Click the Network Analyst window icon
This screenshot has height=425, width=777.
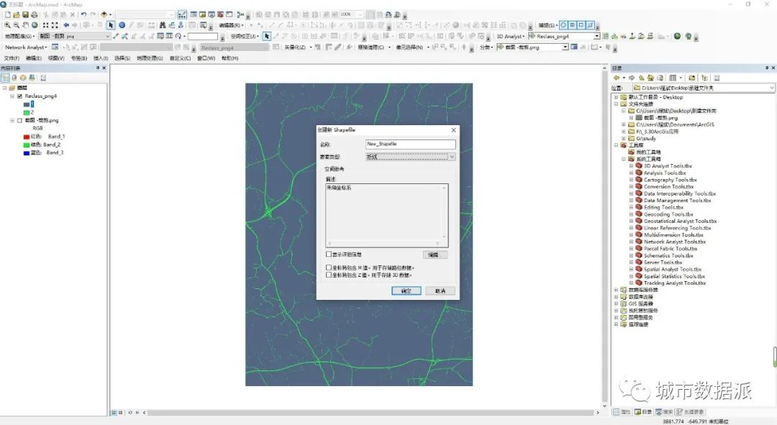tap(55, 47)
